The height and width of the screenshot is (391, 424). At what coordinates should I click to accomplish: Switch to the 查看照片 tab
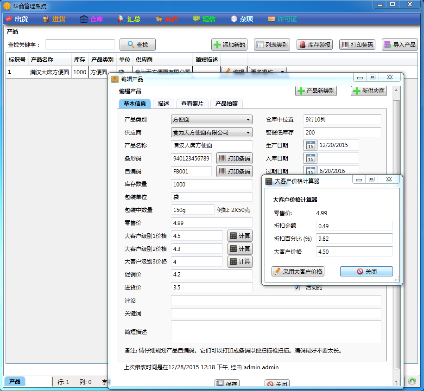pyautogui.click(x=192, y=103)
